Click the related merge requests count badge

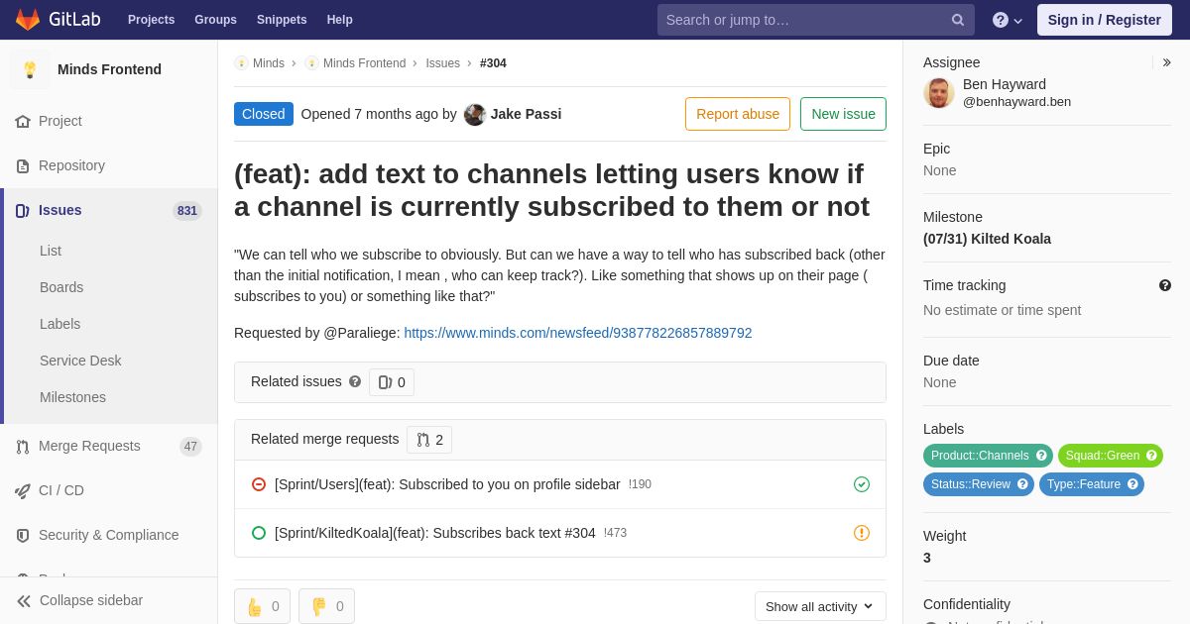click(429, 440)
